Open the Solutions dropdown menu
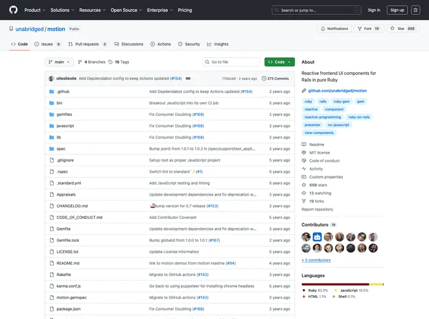This screenshot has width=429, height=319. [62, 10]
